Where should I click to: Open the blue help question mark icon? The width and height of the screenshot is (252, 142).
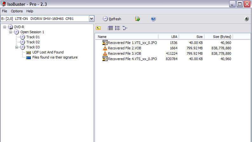tap(153, 19)
